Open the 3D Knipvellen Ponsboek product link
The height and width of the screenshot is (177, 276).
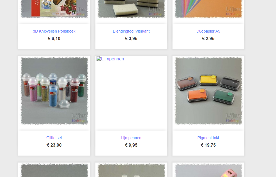54,31
